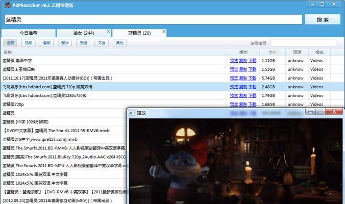Image resolution: width=345 pixels, height=204 pixels.
Task: Filter results by 压缩
Action: pos(83,43)
